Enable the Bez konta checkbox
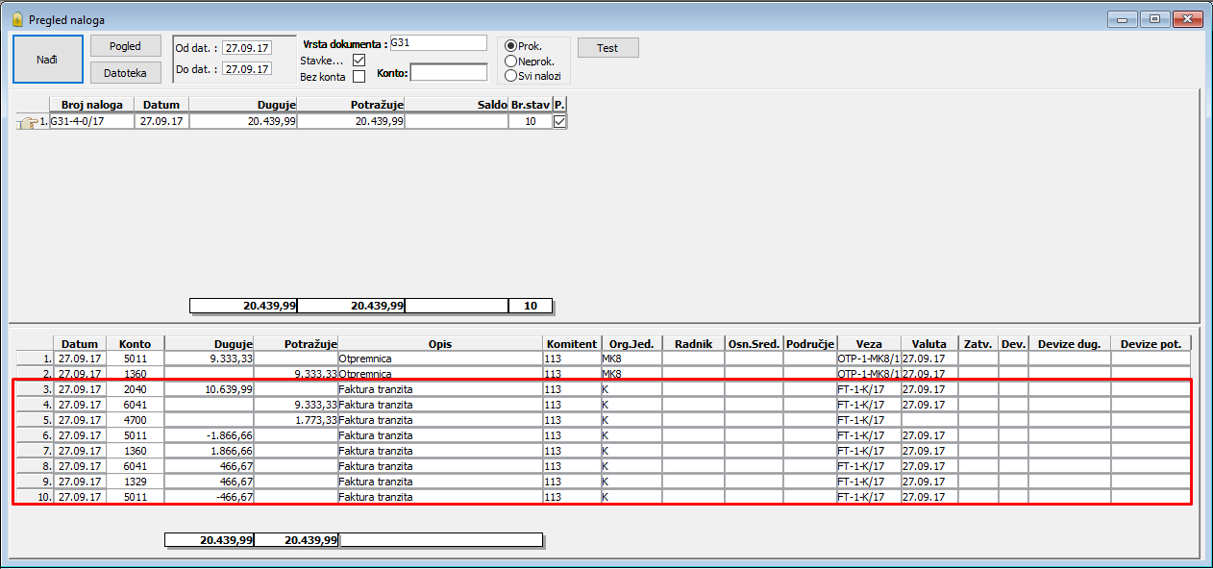 point(359,77)
